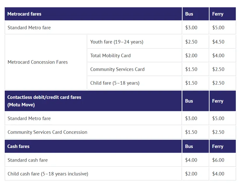Viewport: 241px width, 183px height.
Task: Click the Standard cash fare label
Action: click(x=28, y=160)
